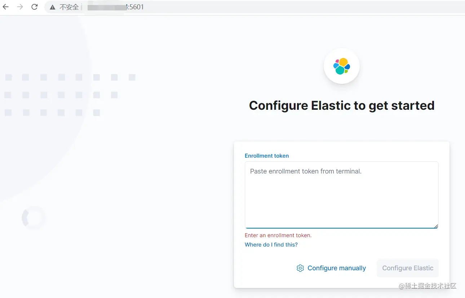Viewport: 465px width, 298px height.
Task: Click the red Enter an enrollment token message
Action: click(x=278, y=235)
